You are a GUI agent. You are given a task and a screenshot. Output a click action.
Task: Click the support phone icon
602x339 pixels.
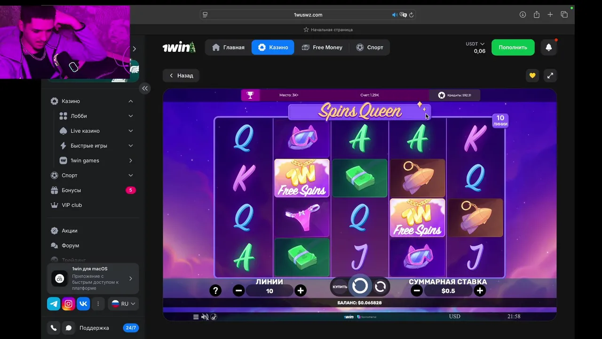click(x=54, y=328)
